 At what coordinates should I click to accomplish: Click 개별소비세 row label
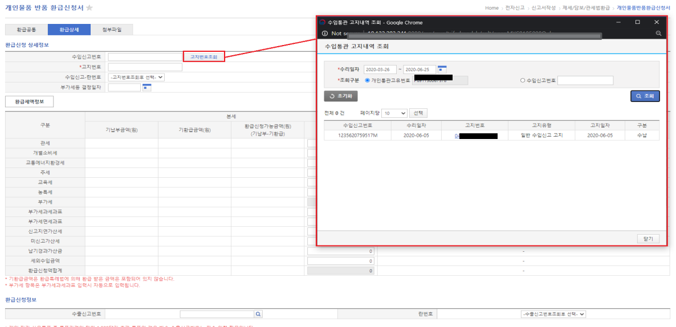click(45, 153)
